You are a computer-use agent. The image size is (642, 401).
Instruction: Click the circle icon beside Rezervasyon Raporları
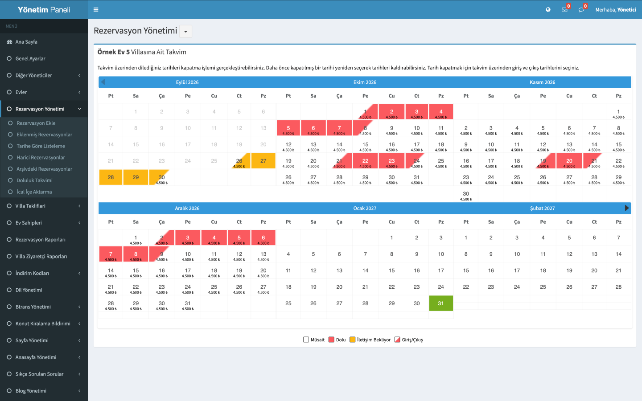click(9, 240)
